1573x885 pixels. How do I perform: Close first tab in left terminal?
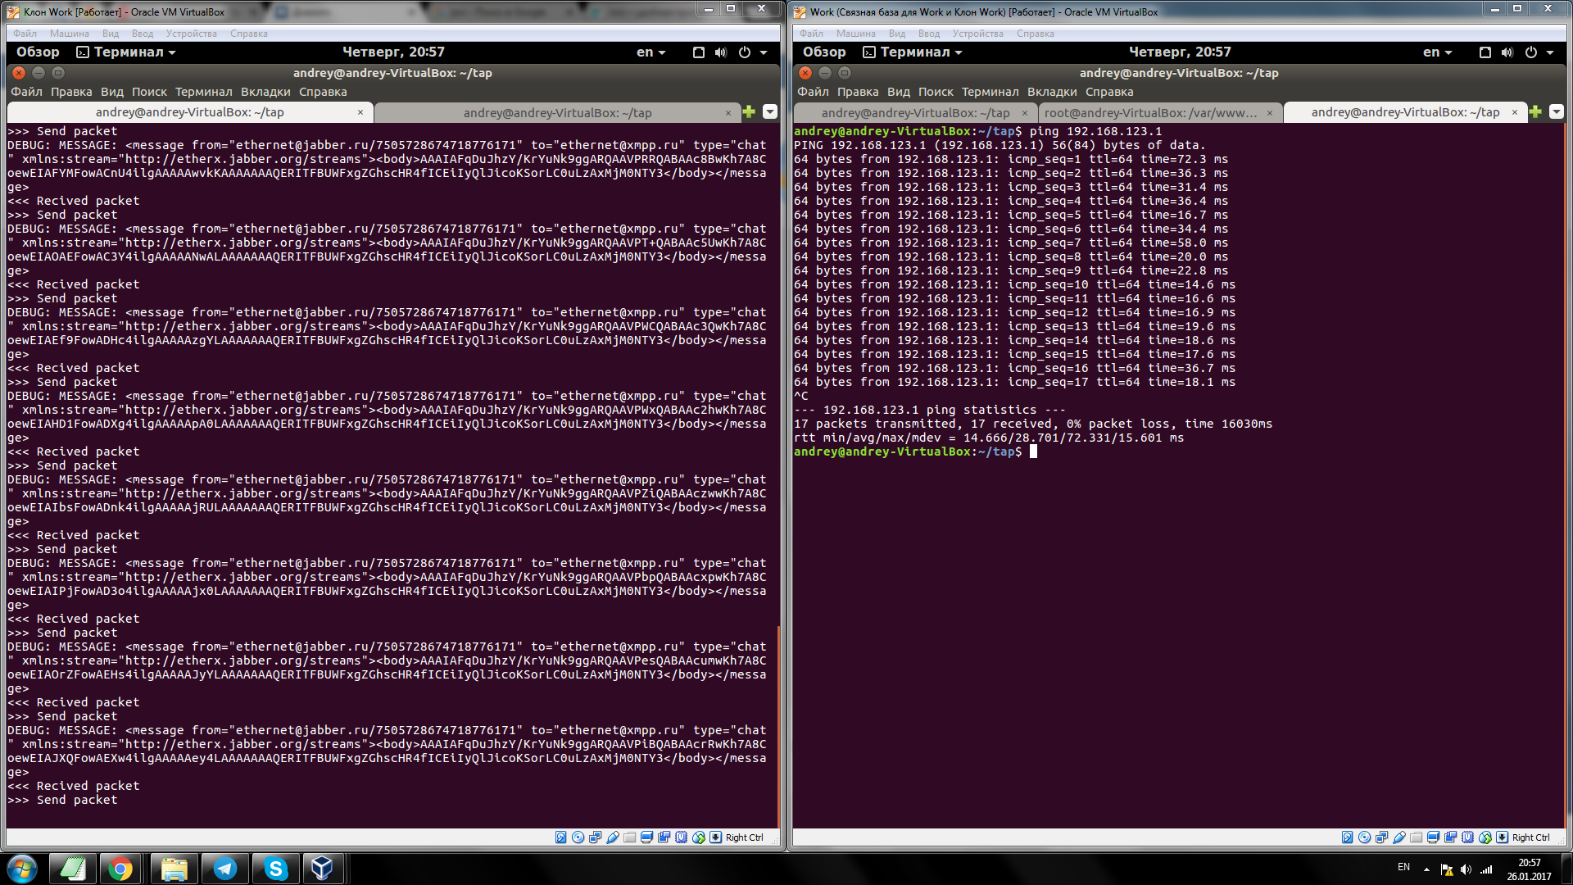click(360, 112)
